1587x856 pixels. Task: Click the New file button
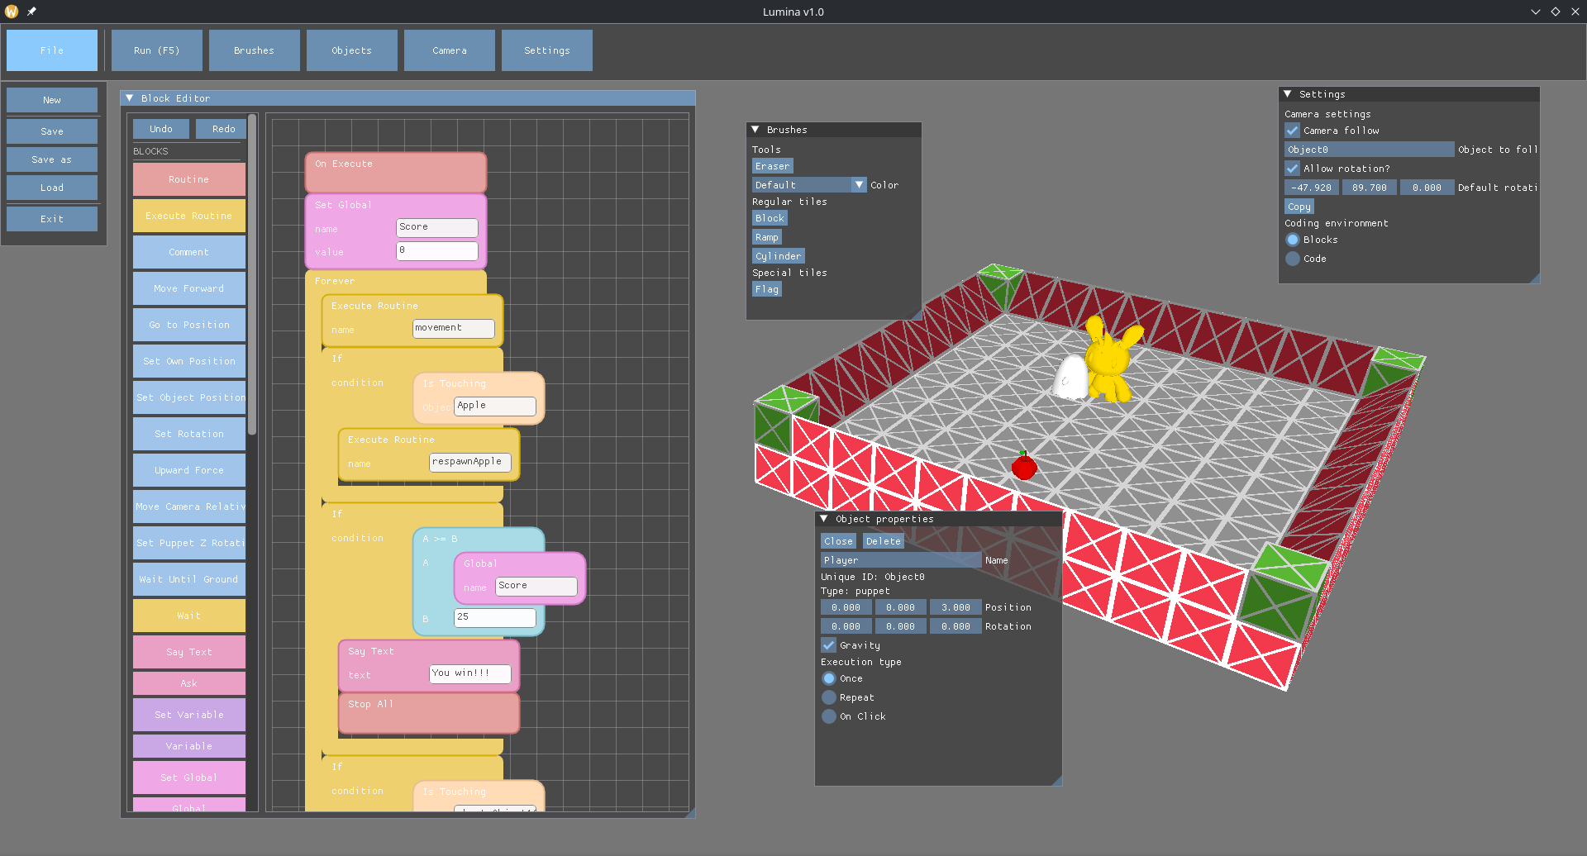coord(52,100)
